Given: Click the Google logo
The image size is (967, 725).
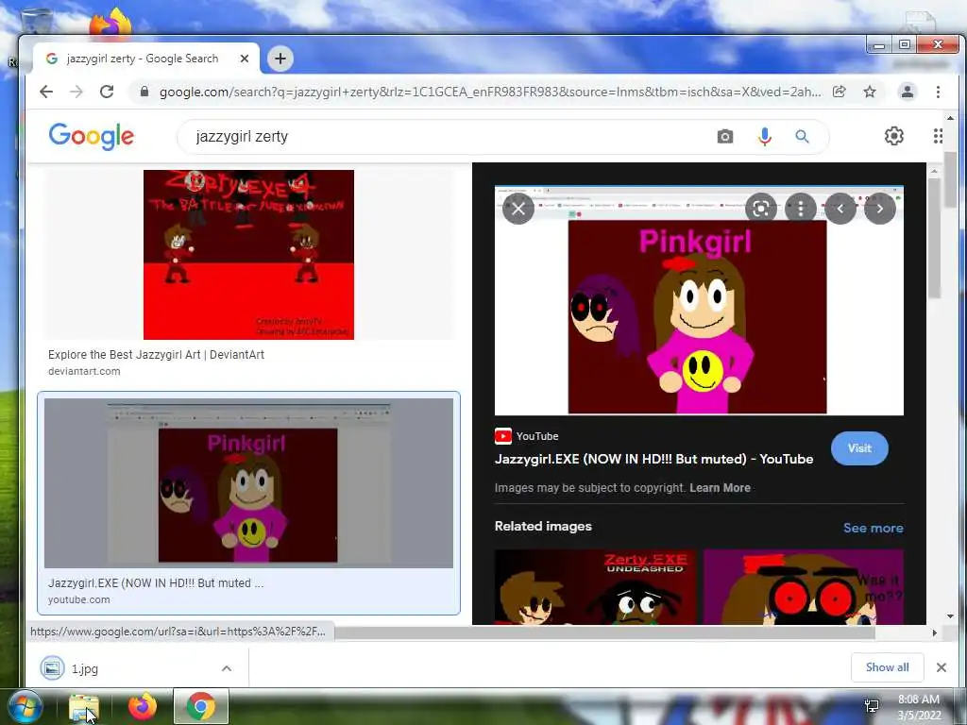Looking at the screenshot, I should coord(92,136).
